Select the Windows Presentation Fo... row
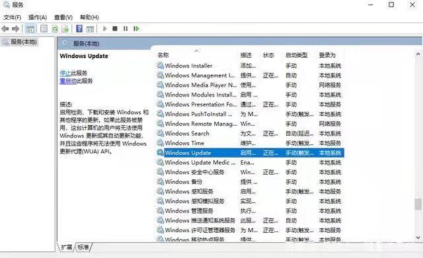 pos(250,105)
